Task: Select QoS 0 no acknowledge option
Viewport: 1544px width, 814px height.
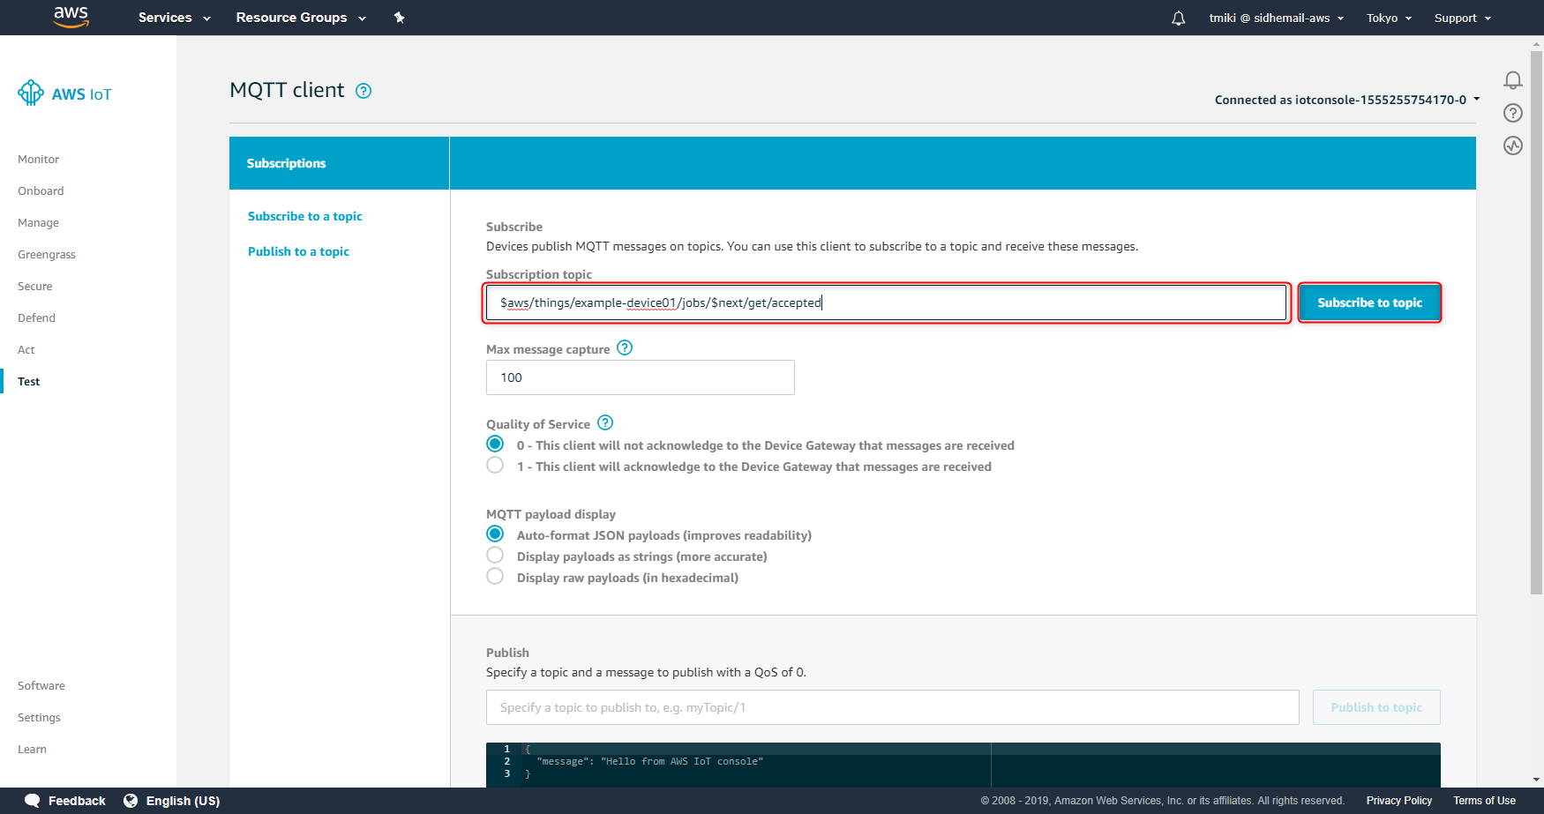Action: (495, 444)
